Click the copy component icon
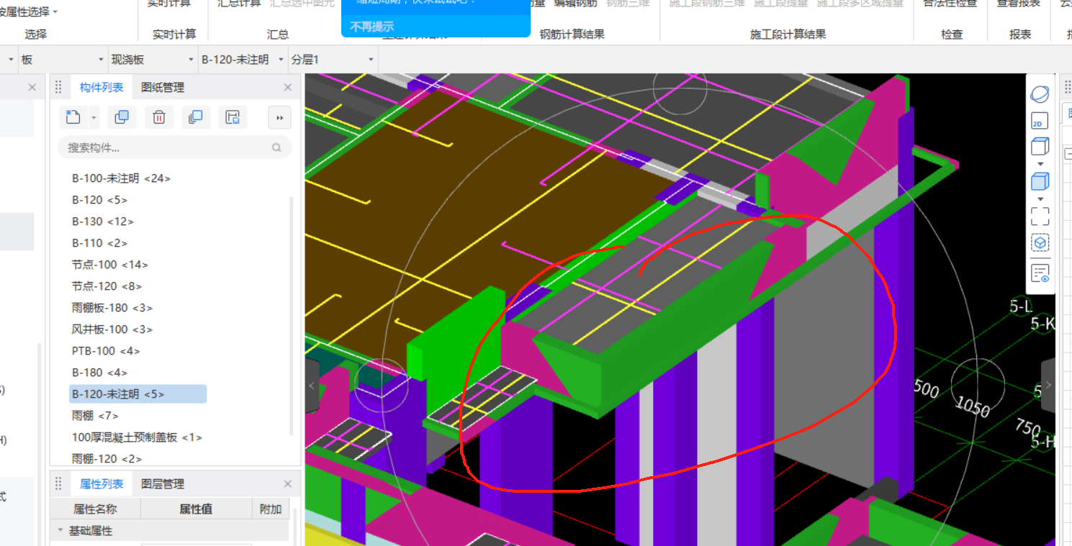This screenshot has height=546, width=1072. click(122, 117)
